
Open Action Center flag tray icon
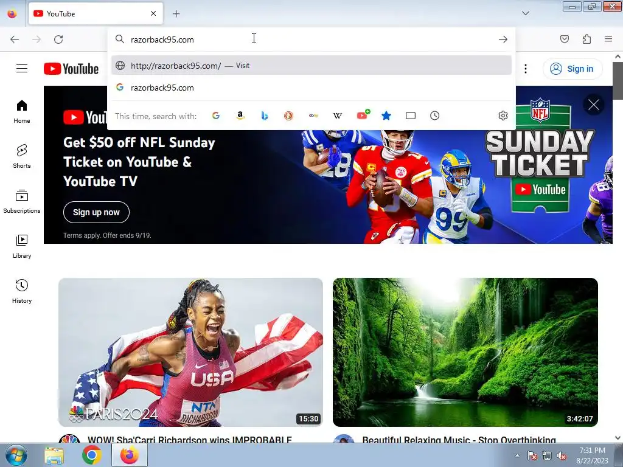(x=532, y=456)
